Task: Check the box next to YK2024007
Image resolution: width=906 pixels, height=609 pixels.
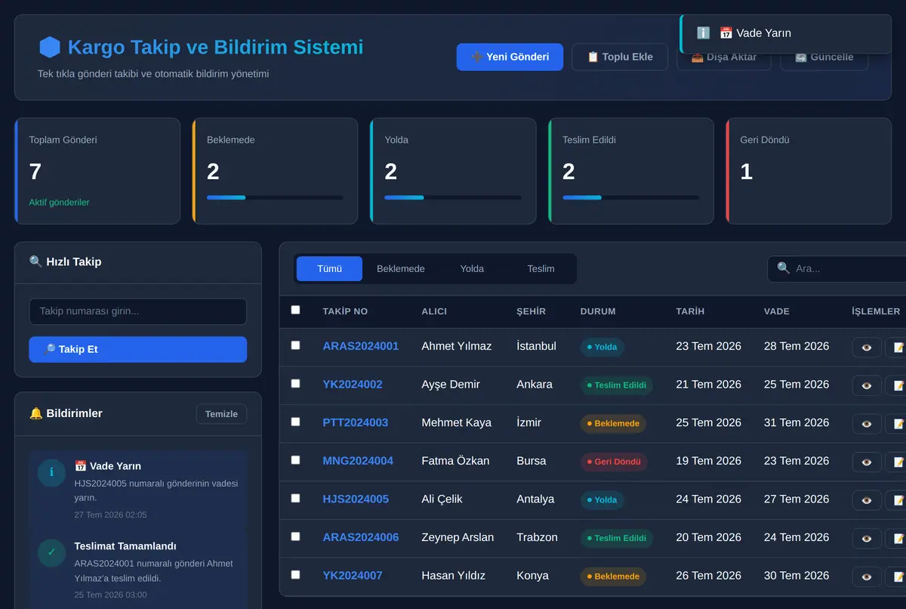Action: pyautogui.click(x=295, y=574)
